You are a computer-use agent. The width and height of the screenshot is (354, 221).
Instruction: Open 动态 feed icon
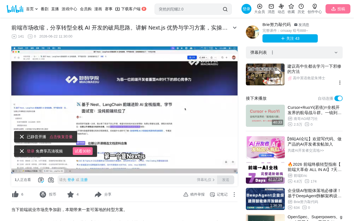click(x=281, y=6)
